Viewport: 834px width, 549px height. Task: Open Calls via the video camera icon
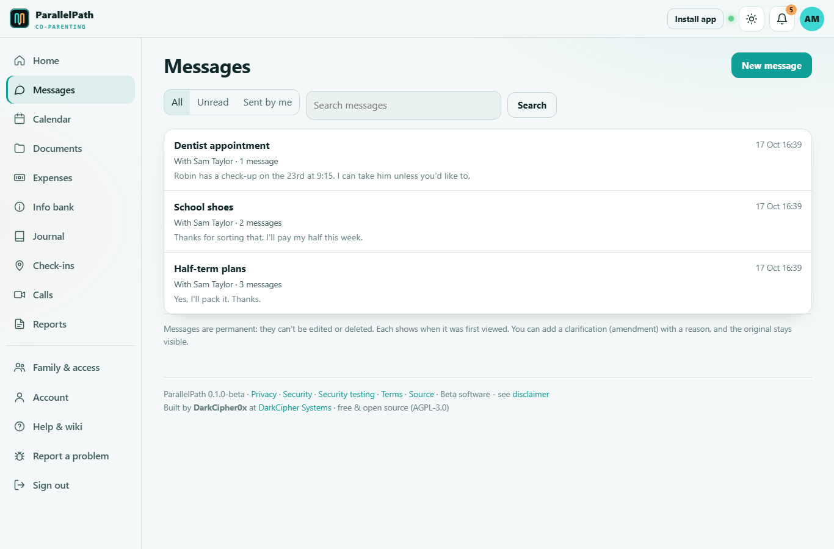point(20,295)
